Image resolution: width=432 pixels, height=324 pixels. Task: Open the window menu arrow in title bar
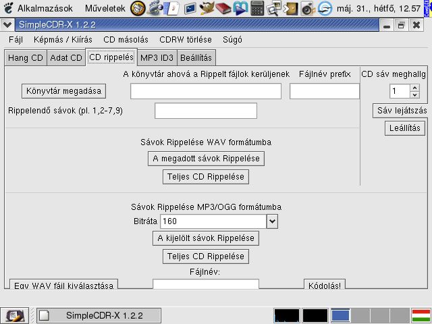pyautogui.click(x=7, y=25)
